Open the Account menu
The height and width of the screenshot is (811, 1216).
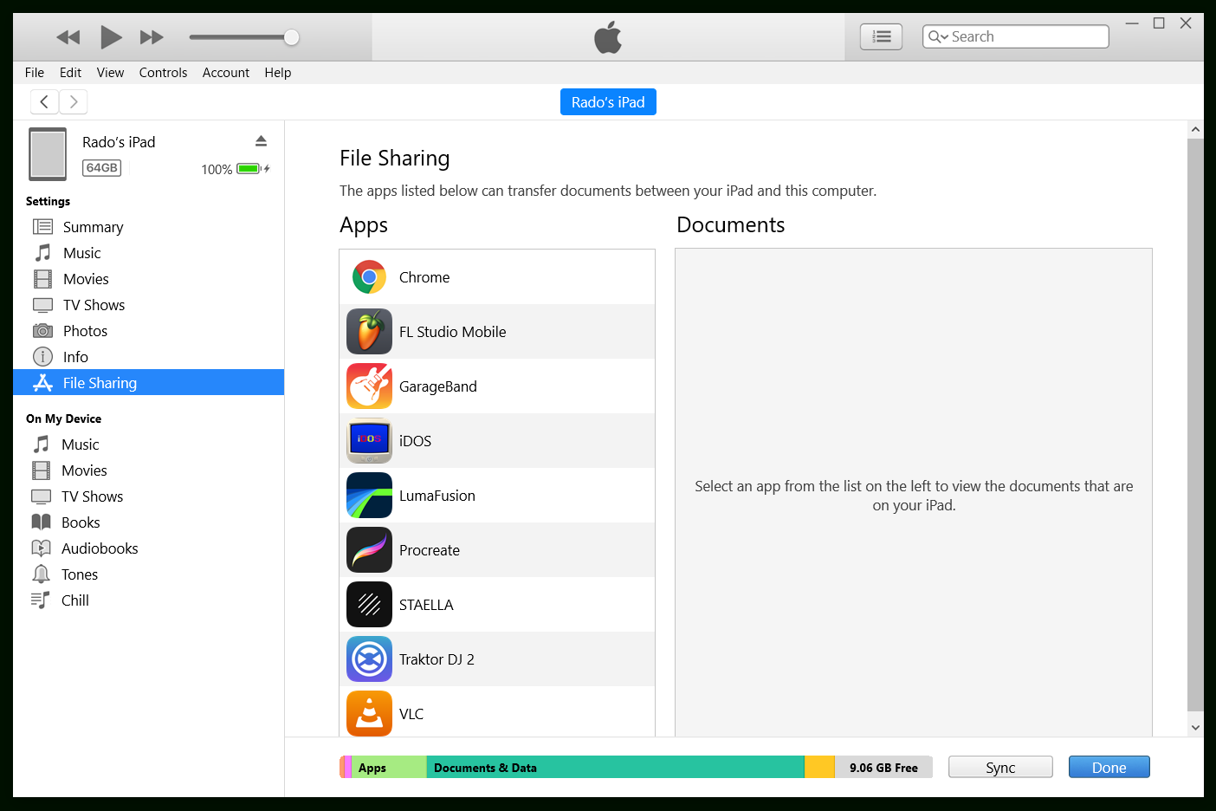226,73
